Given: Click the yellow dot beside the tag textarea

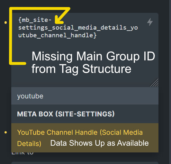Looking at the screenshot, I should click(x=5, y=23).
